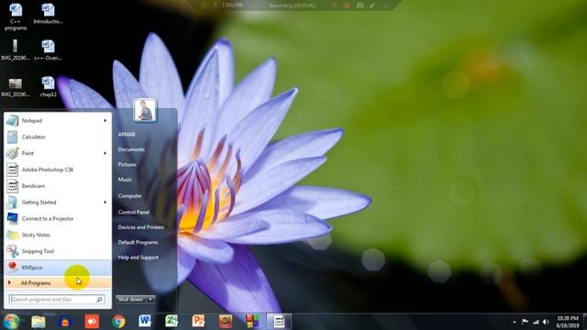Open Default Programs
Image resolution: width=587 pixels, height=330 pixels.
point(138,242)
